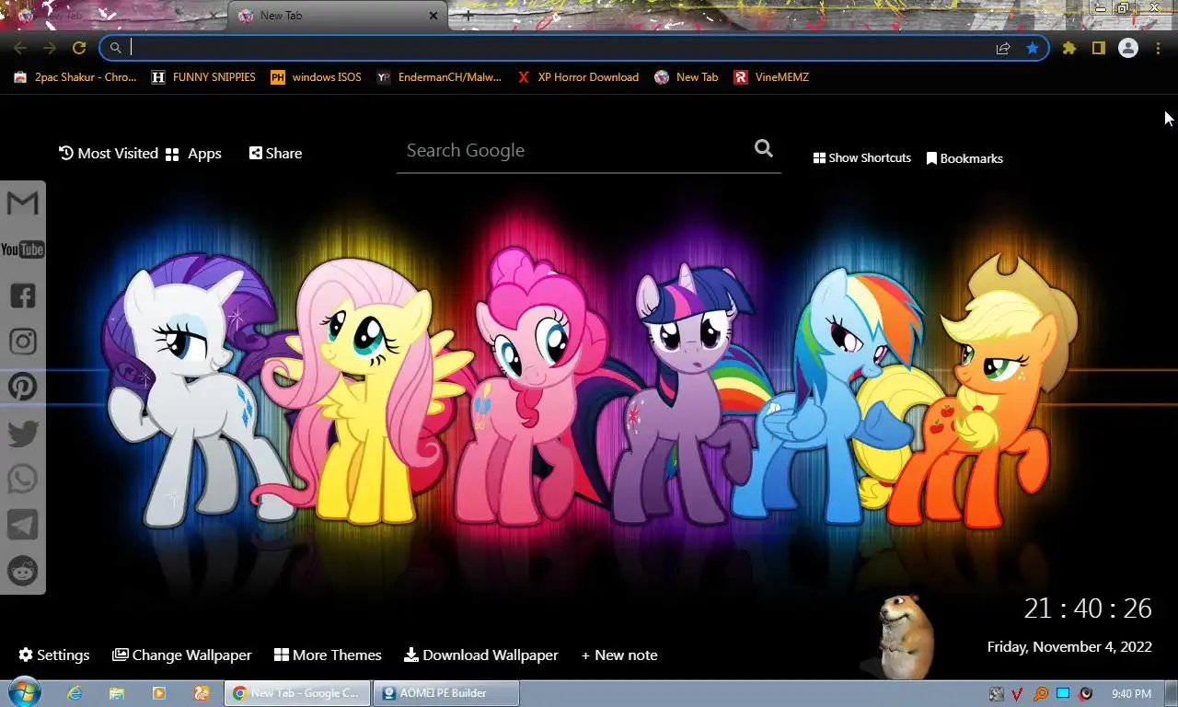Click the browser forward arrow

[50, 48]
